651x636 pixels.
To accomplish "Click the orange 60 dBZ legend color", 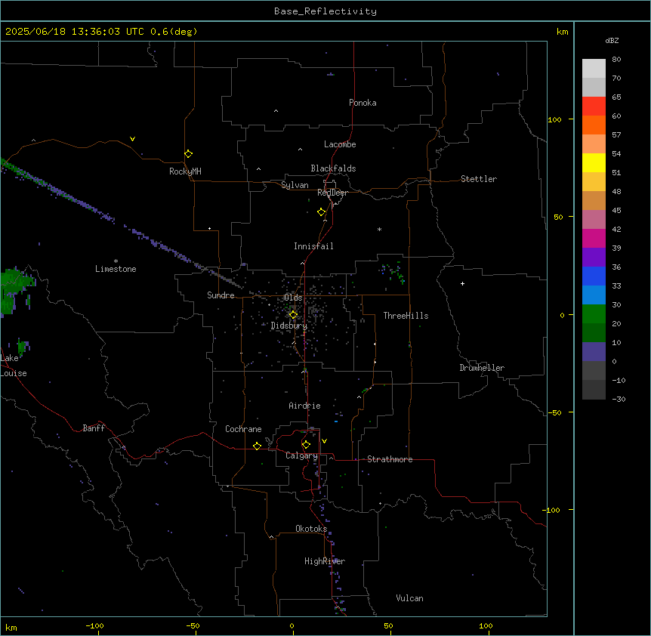I will click(594, 125).
